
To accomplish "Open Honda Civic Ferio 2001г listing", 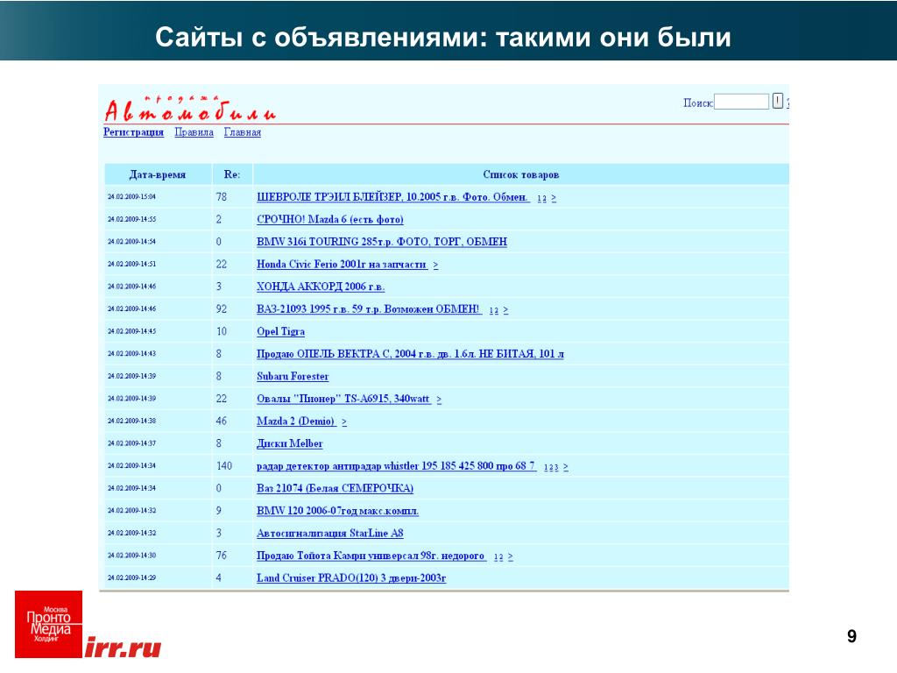I will tap(342, 265).
